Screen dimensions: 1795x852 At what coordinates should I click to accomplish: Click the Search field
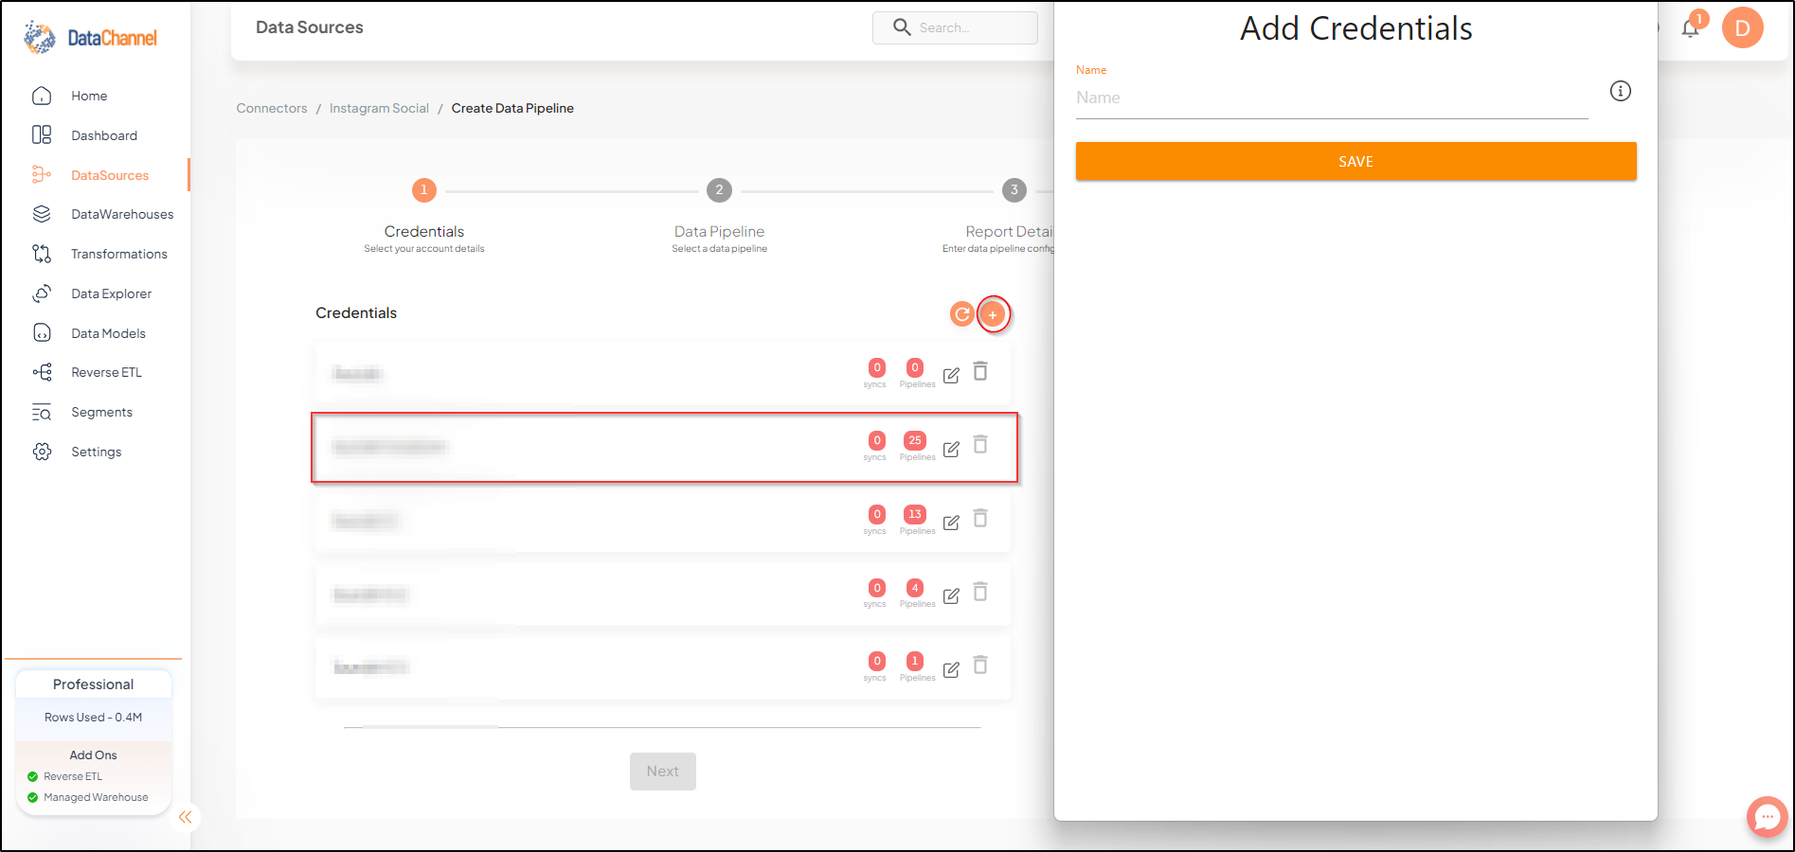click(x=955, y=27)
